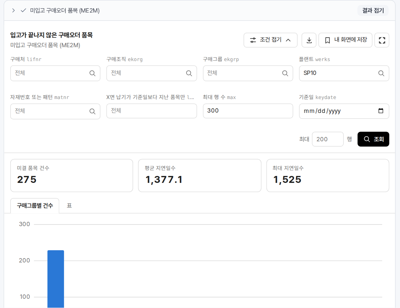The height and width of the screenshot is (308, 400).
Task: Collapse conditions with 조건 접기 button
Action: [x=271, y=40]
